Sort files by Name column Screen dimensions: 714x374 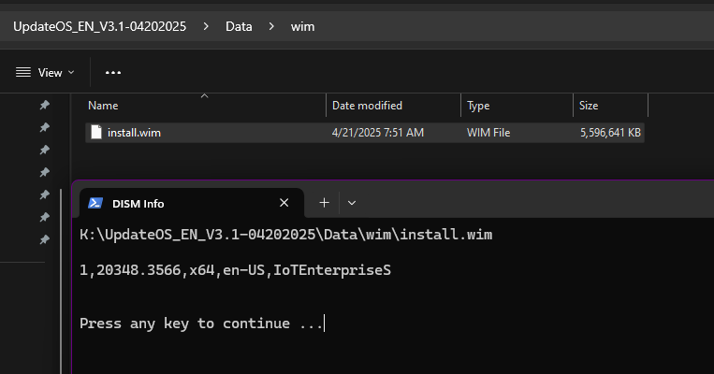coord(103,106)
